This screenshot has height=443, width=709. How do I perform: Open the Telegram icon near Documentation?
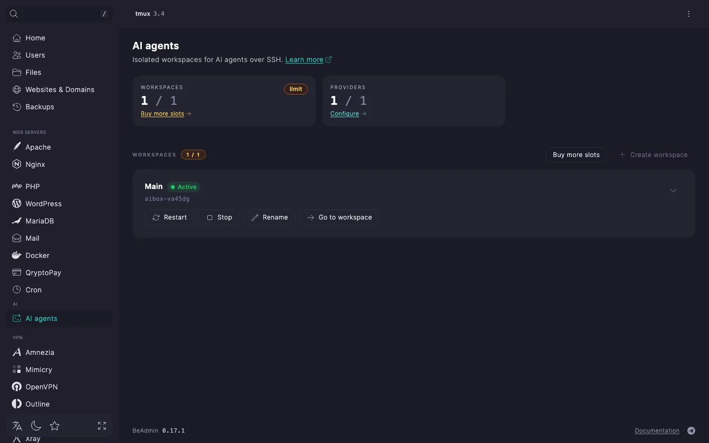pos(691,431)
